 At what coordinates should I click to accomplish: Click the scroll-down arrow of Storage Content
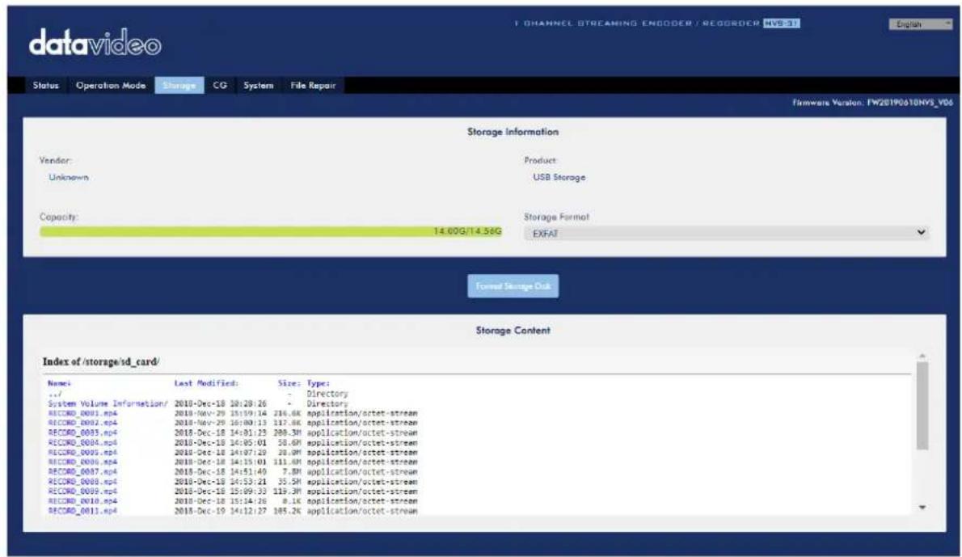(x=922, y=508)
